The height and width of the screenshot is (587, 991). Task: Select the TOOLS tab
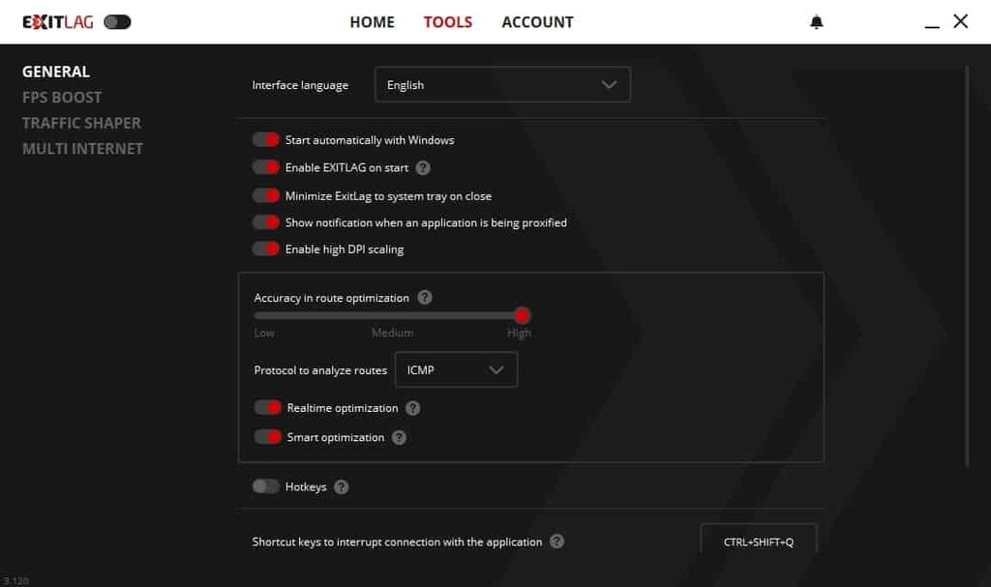point(448,22)
